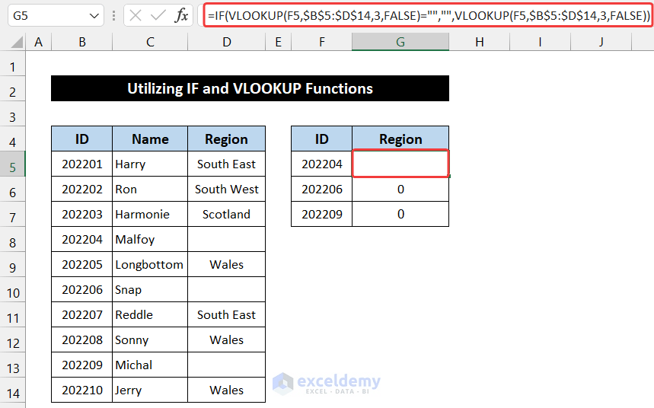
Task: Open the Insert Function fx icon
Action: pos(181,16)
